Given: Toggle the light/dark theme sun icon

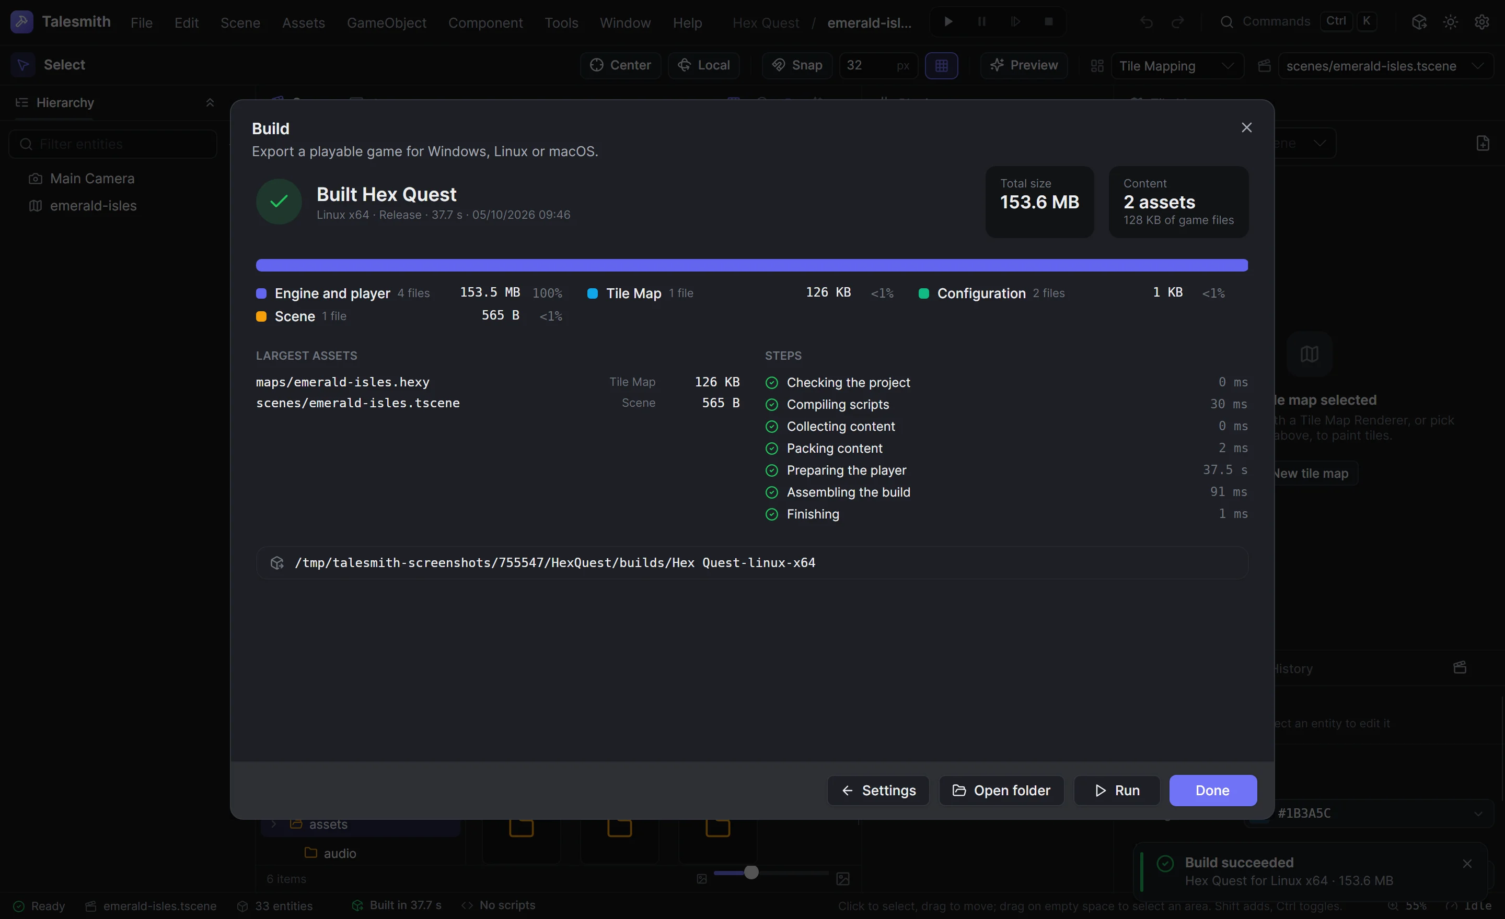Looking at the screenshot, I should pyautogui.click(x=1451, y=22).
